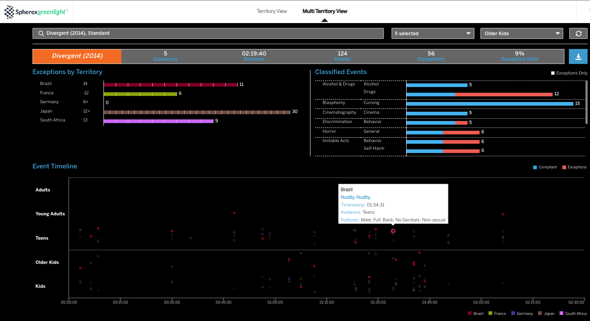Select the highlighted Brazil event marker below the tooltip
Viewport: 590px width, 321px height.
(x=393, y=231)
